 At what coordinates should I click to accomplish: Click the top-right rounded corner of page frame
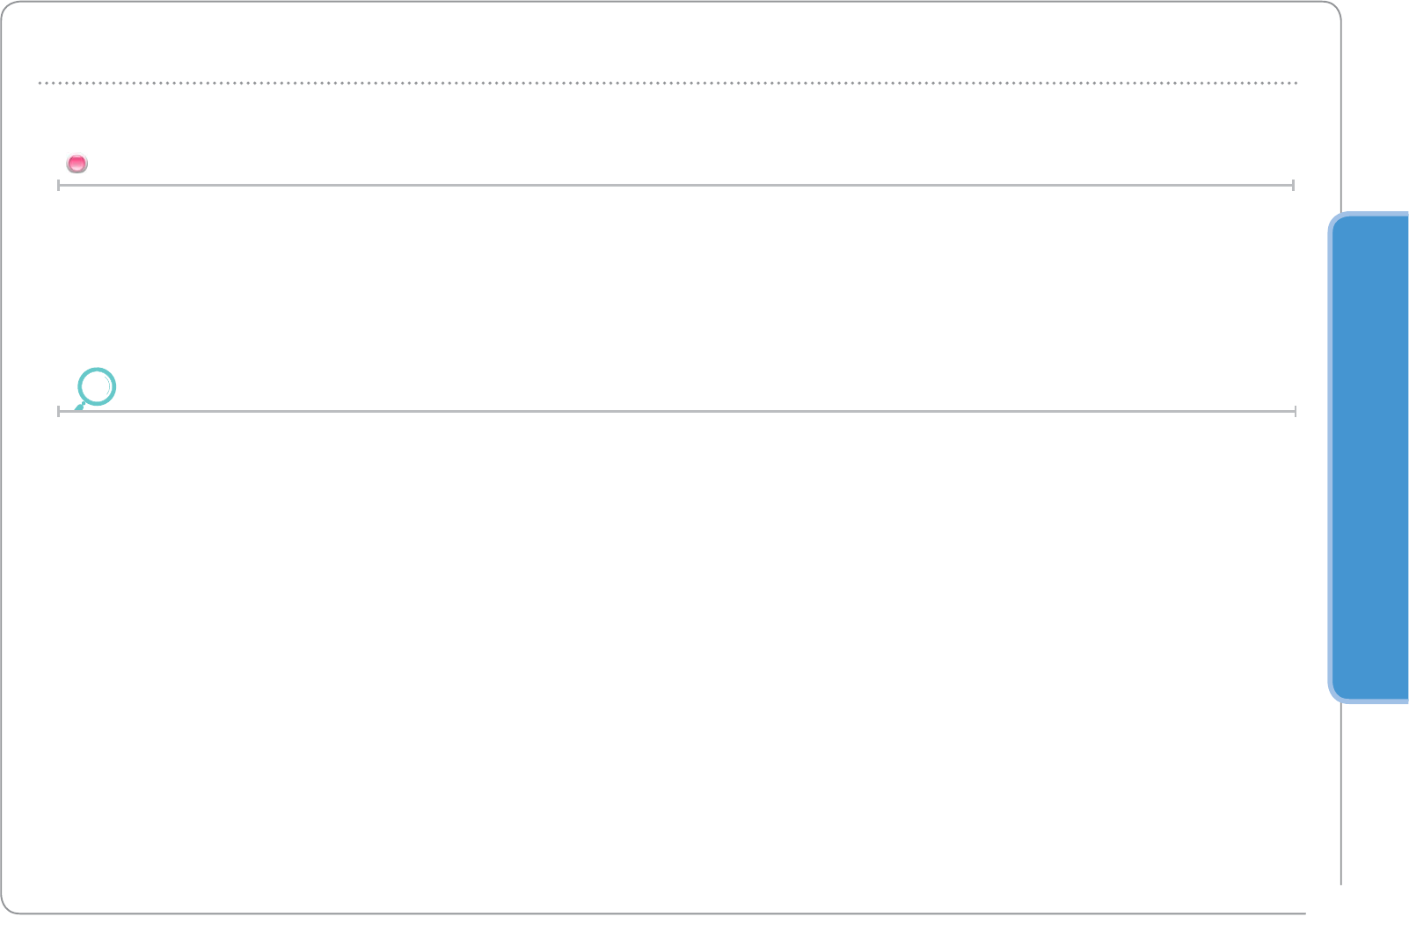(x=1334, y=8)
